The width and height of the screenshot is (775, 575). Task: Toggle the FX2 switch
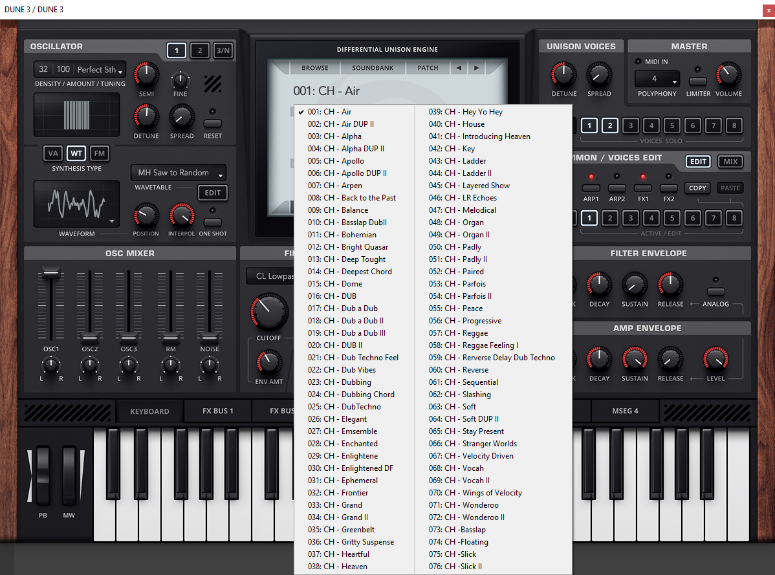(x=668, y=188)
